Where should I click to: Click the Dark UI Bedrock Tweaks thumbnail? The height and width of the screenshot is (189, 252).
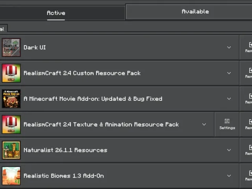(x=11, y=47)
